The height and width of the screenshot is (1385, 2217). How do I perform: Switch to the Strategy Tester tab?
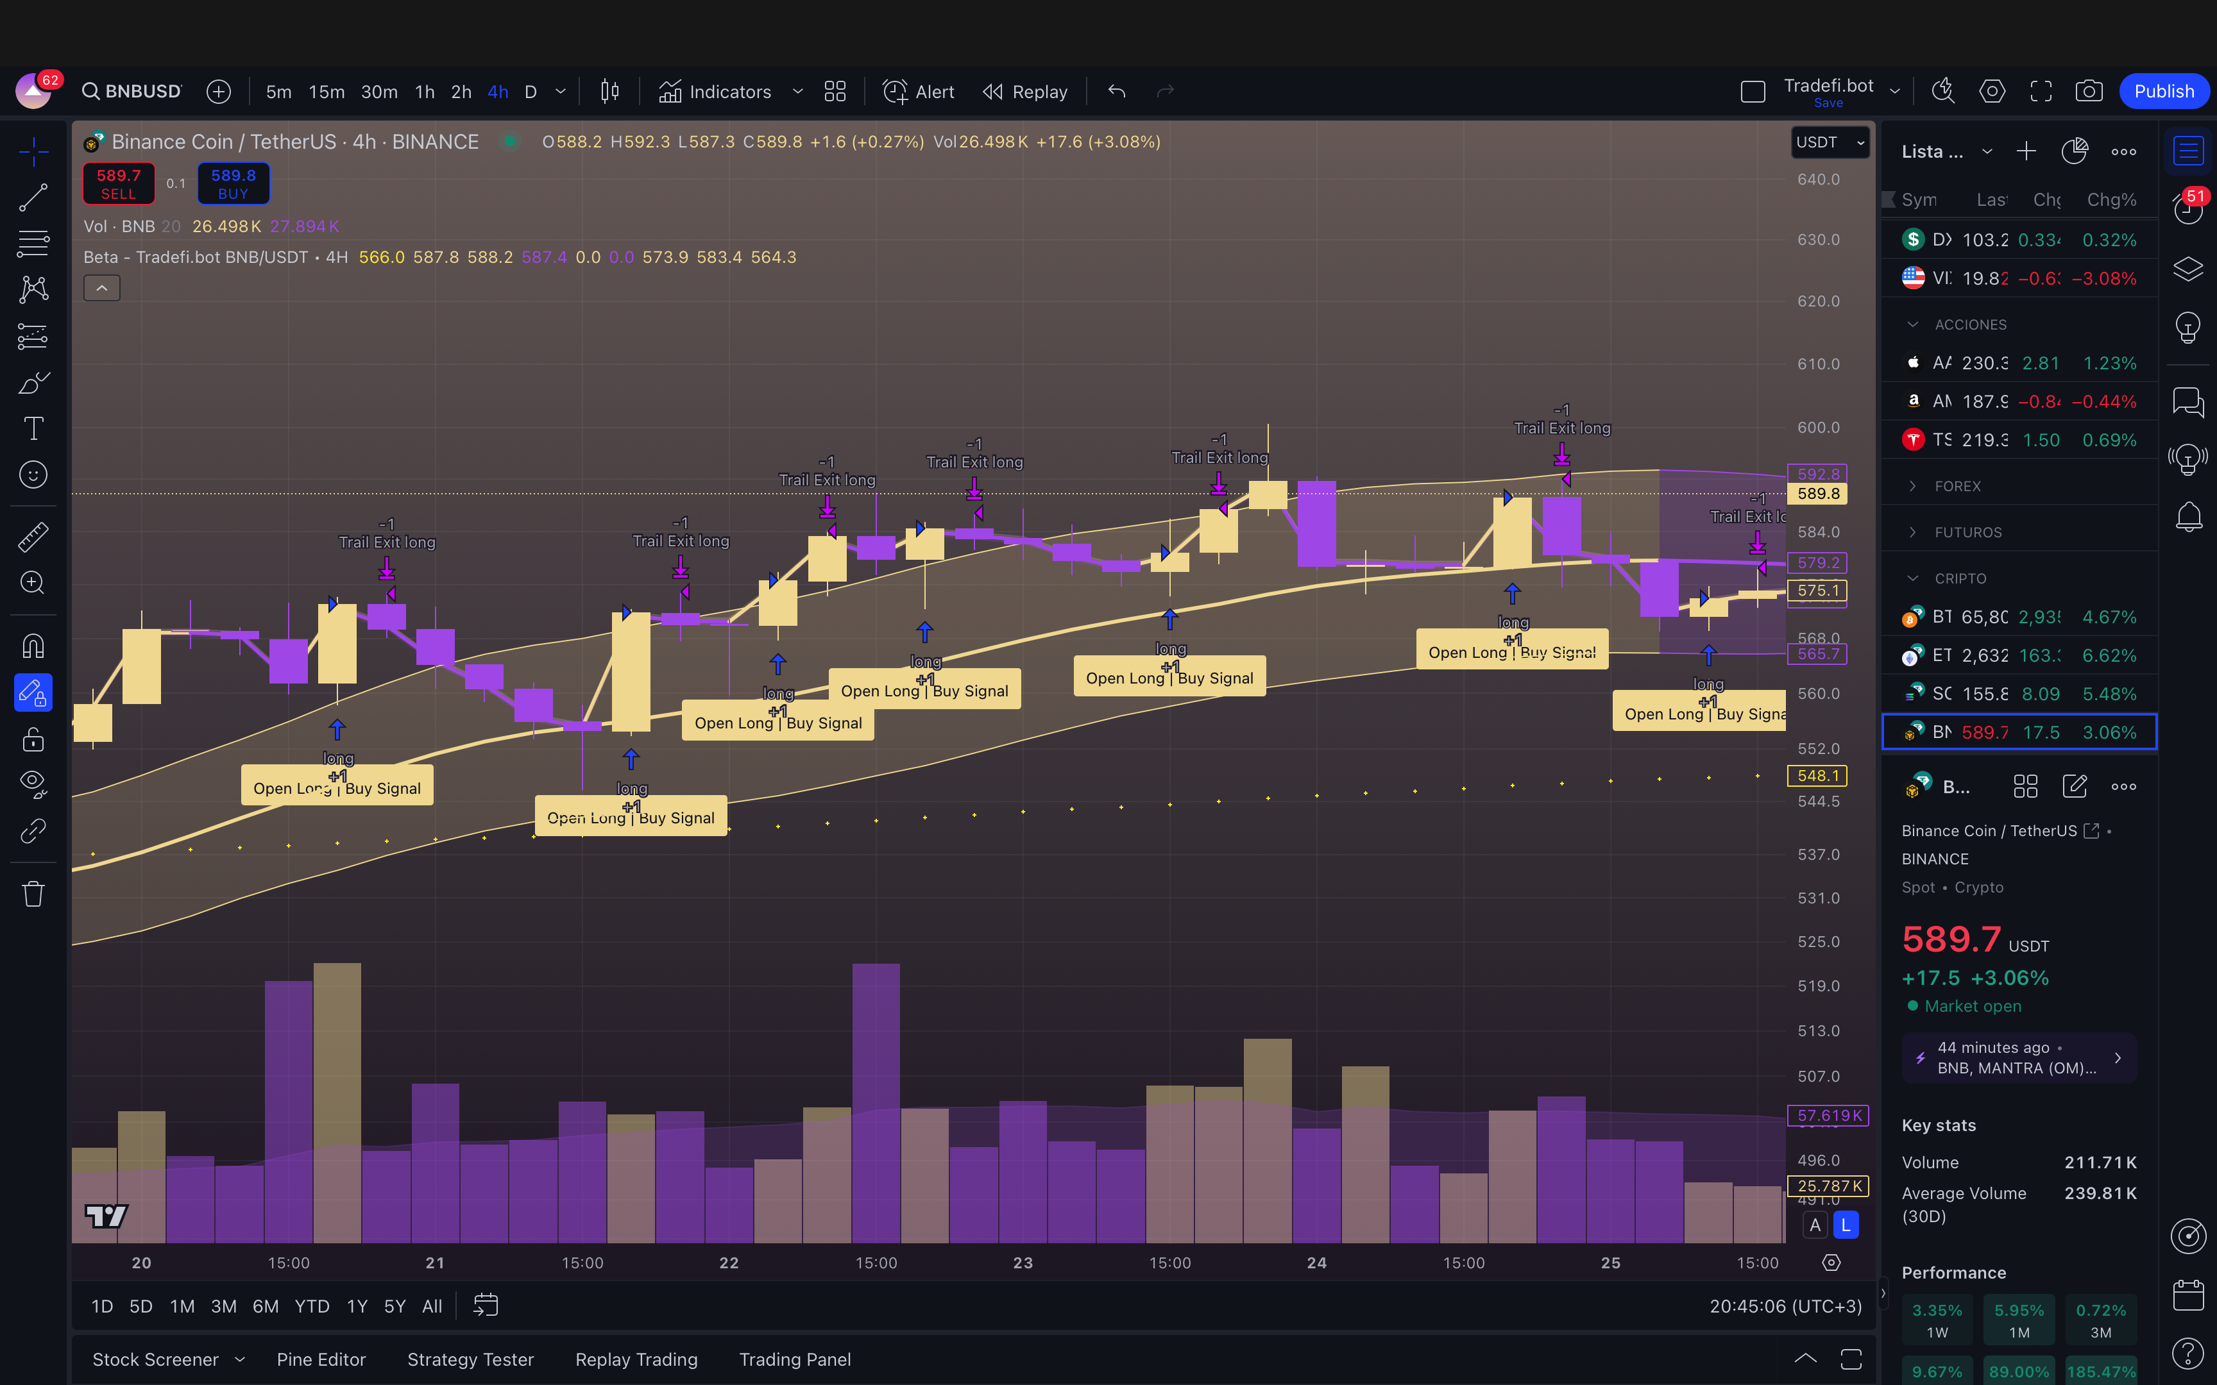[470, 1359]
